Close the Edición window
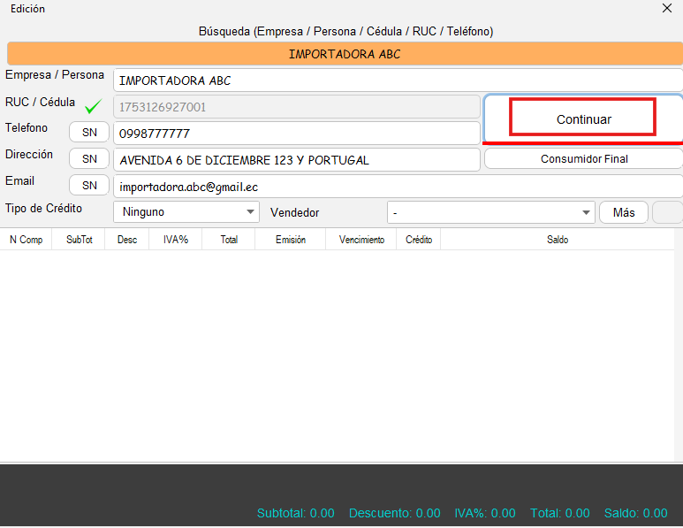Image resolution: width=683 pixels, height=528 pixels. 667,8
